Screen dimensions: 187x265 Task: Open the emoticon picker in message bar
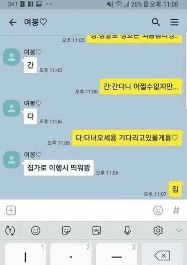coord(158,211)
